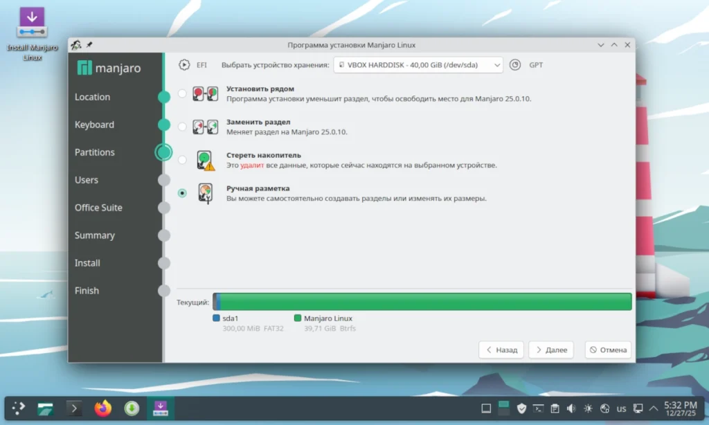Toggle the pin icon in title bar
Screen dimensions: 709x425
point(89,45)
